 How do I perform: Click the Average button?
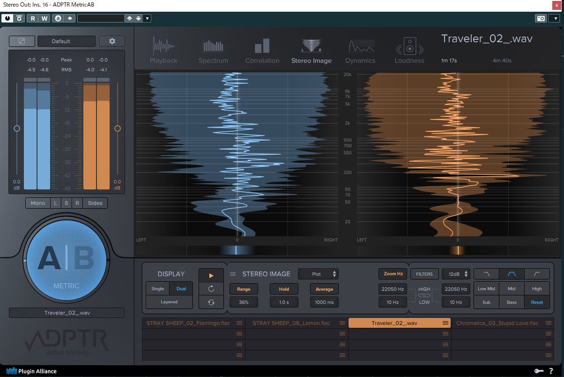pyautogui.click(x=324, y=289)
